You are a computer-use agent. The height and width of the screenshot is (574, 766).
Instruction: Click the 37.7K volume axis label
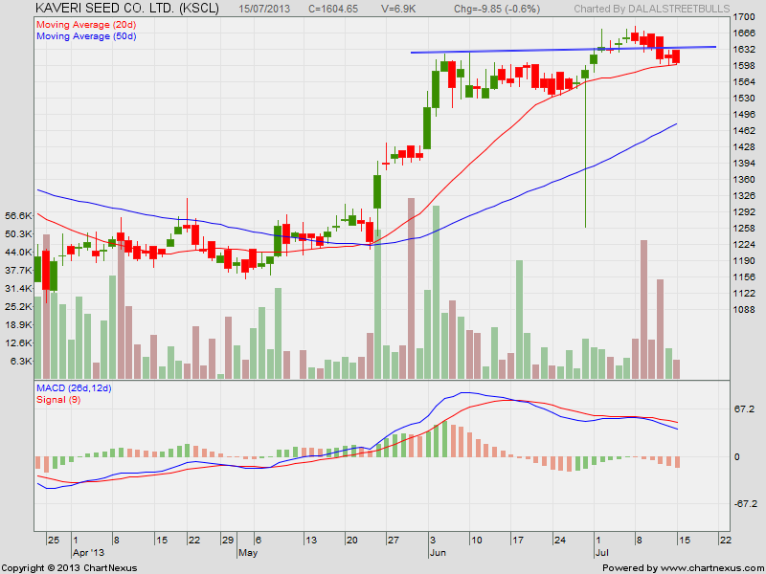click(x=18, y=270)
